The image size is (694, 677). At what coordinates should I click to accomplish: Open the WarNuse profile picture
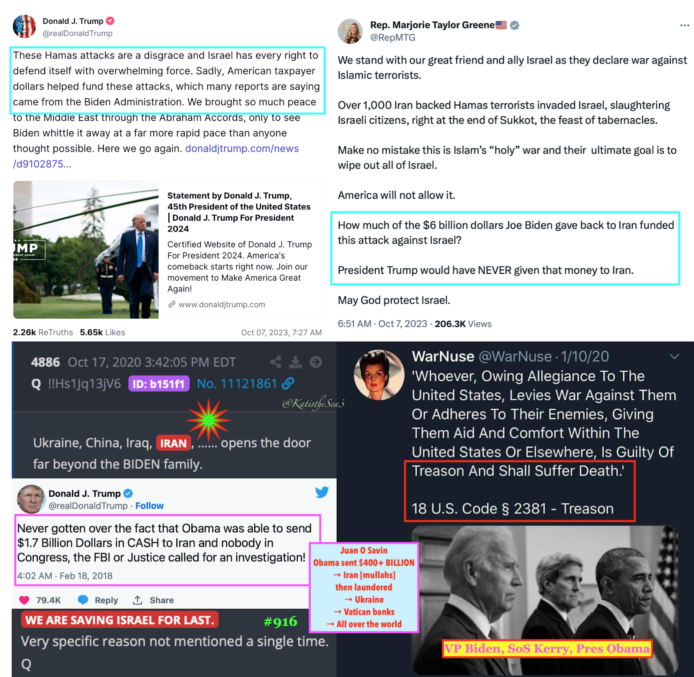pos(379,375)
